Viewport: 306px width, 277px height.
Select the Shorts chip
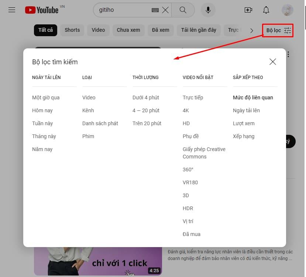(72, 30)
